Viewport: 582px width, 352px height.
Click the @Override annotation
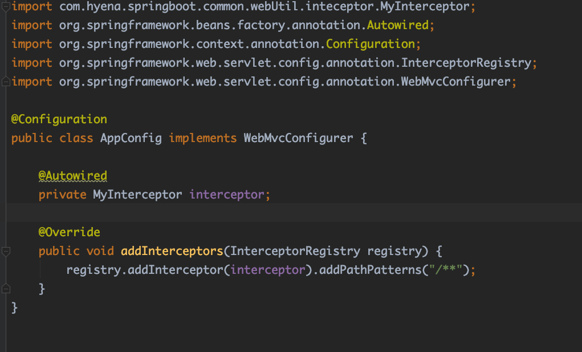(69, 232)
